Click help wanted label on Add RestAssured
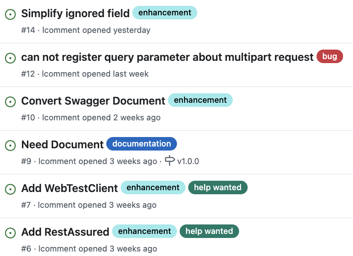The image size is (353, 256). coord(209,231)
